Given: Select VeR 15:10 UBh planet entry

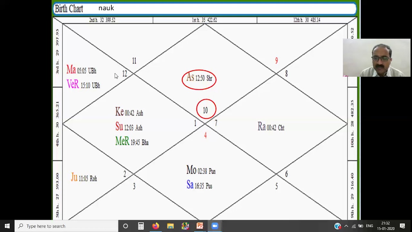Looking at the screenshot, I should (83, 85).
